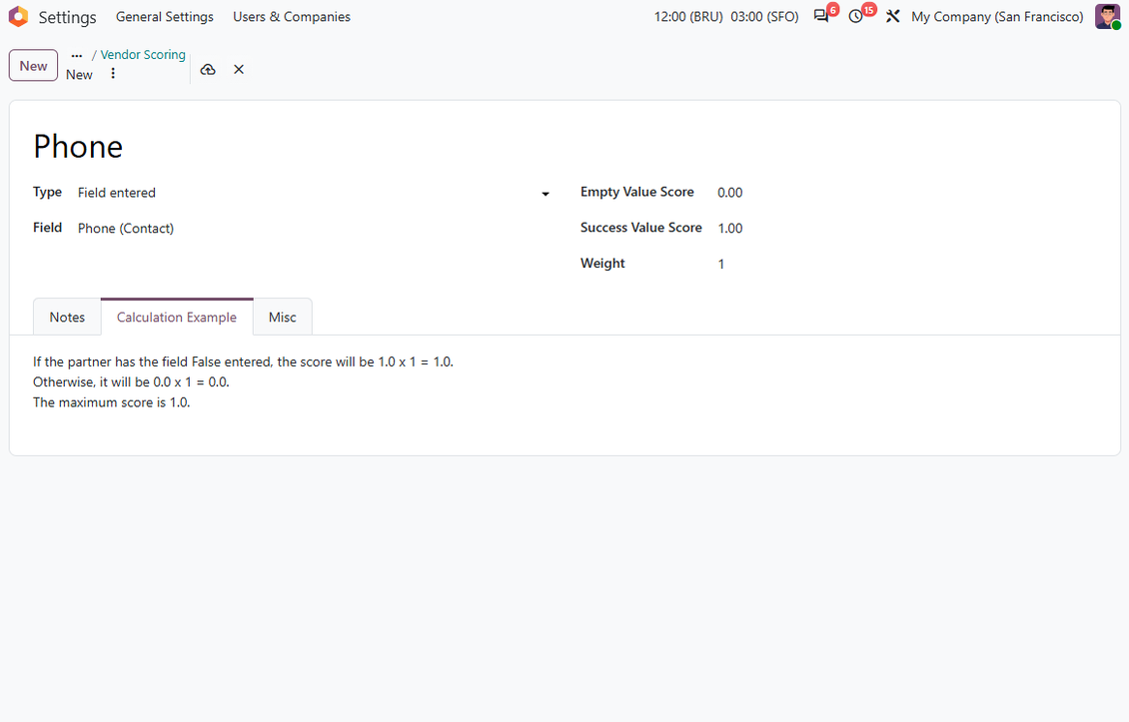Switch to the Notes tab
Viewport: 1129px width, 722px height.
[67, 318]
